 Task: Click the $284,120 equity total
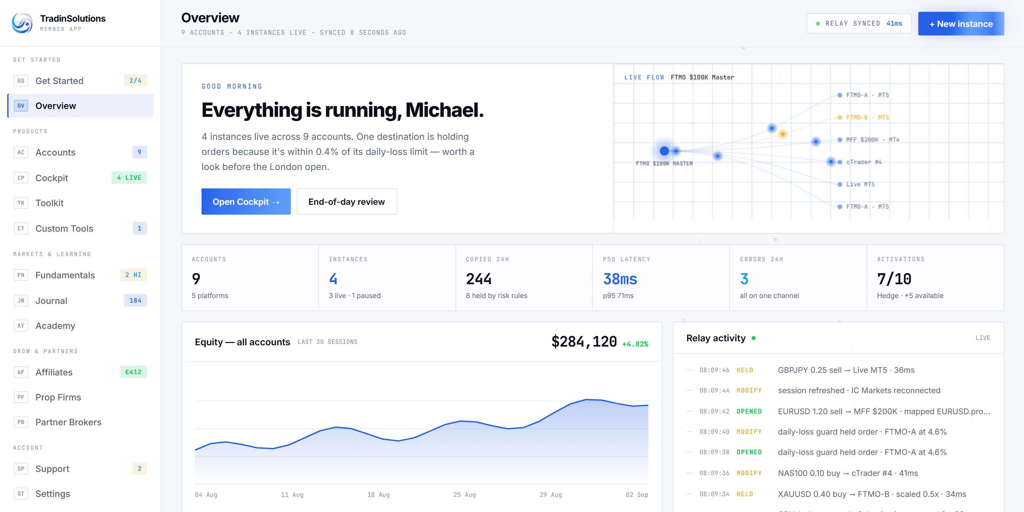[x=584, y=341]
